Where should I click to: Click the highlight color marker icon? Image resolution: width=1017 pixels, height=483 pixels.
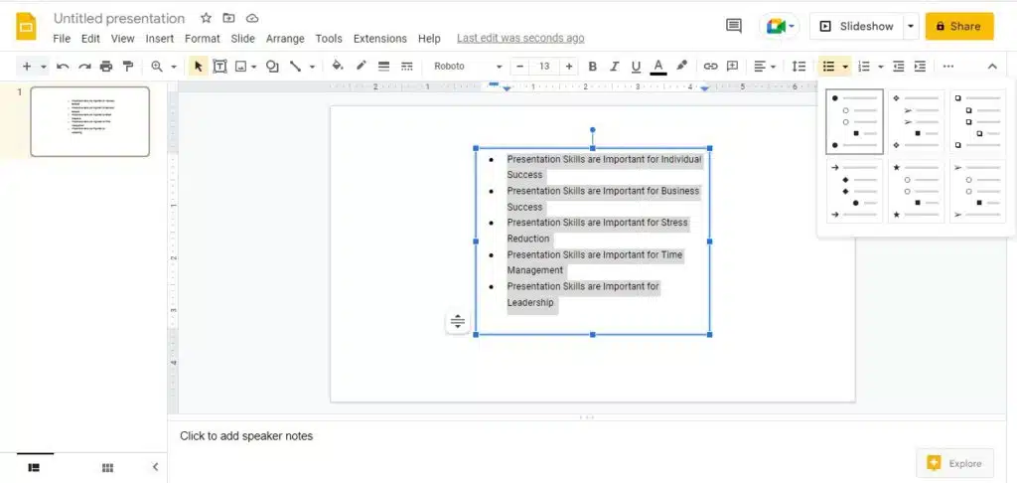click(681, 67)
